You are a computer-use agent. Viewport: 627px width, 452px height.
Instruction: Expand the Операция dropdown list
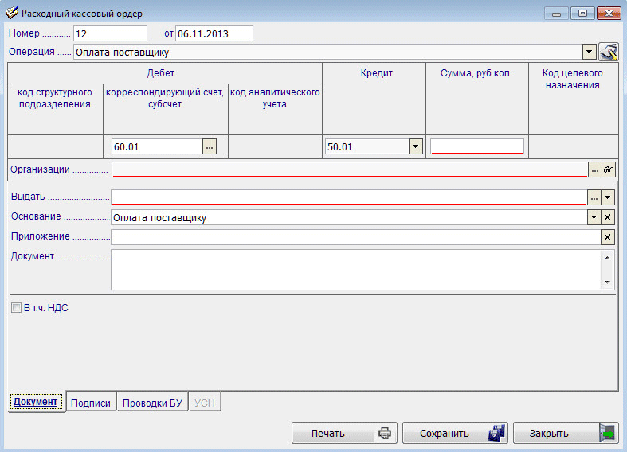tap(589, 52)
